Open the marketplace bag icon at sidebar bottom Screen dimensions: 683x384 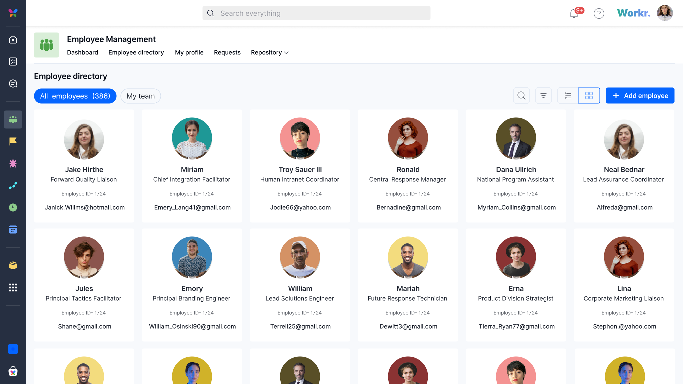pyautogui.click(x=13, y=371)
